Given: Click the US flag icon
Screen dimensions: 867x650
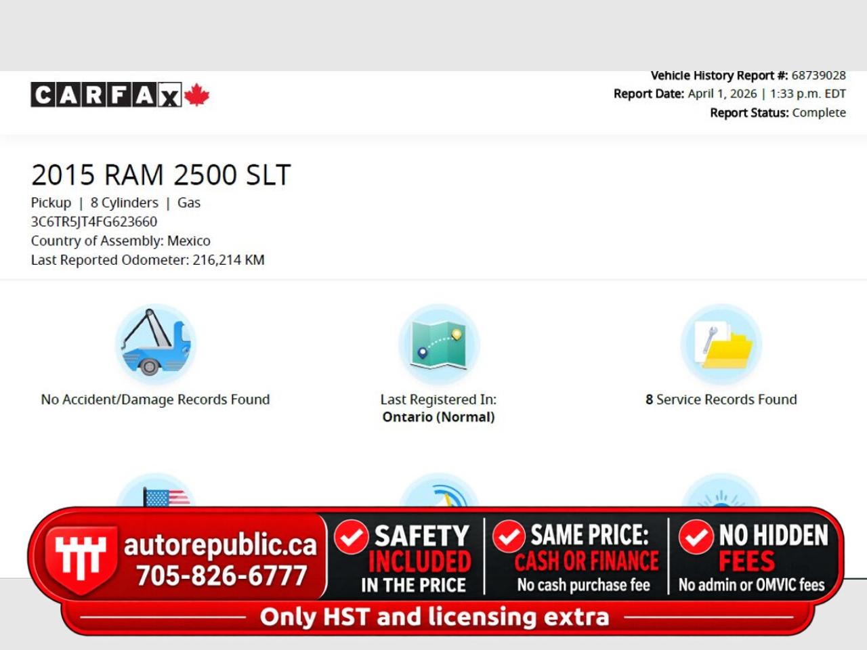Looking at the screenshot, I should click(165, 496).
